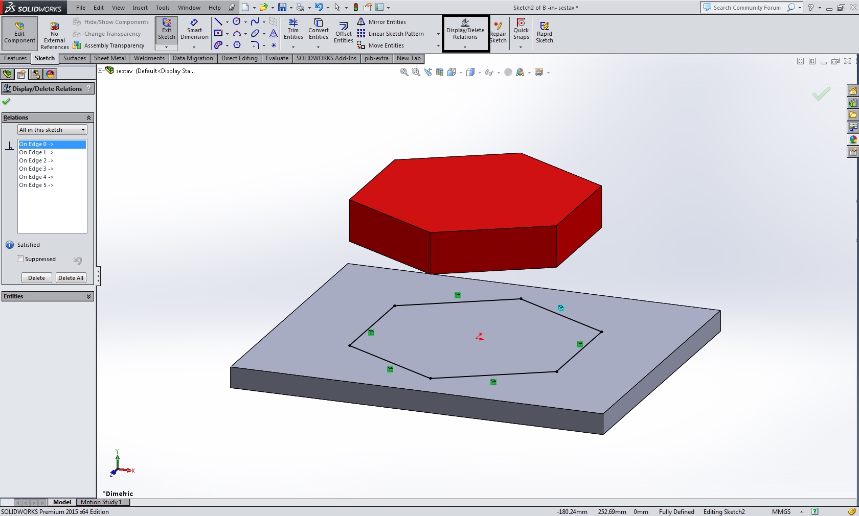Click the Quick Snaps icon

point(521,30)
